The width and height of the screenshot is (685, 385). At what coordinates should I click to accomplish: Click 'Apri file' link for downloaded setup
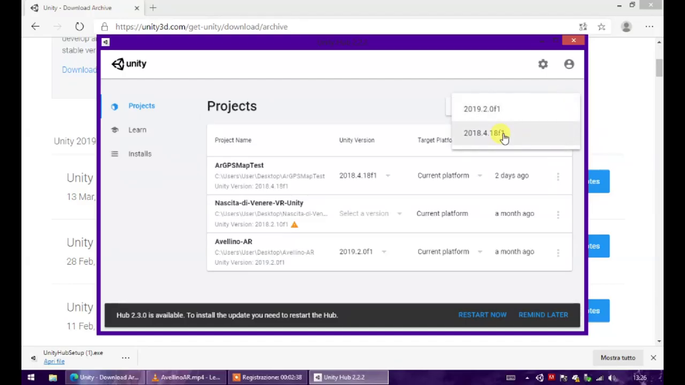click(54, 362)
